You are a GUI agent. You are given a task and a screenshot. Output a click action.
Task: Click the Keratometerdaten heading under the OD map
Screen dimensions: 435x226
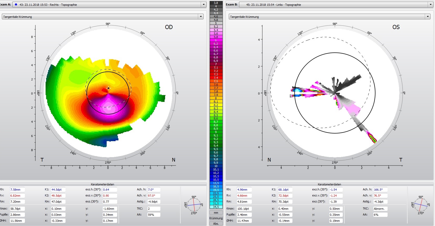click(102, 184)
